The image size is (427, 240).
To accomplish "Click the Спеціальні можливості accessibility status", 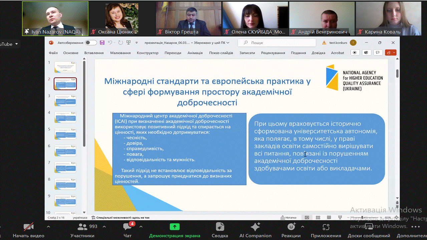I will pyautogui.click(x=120, y=218).
